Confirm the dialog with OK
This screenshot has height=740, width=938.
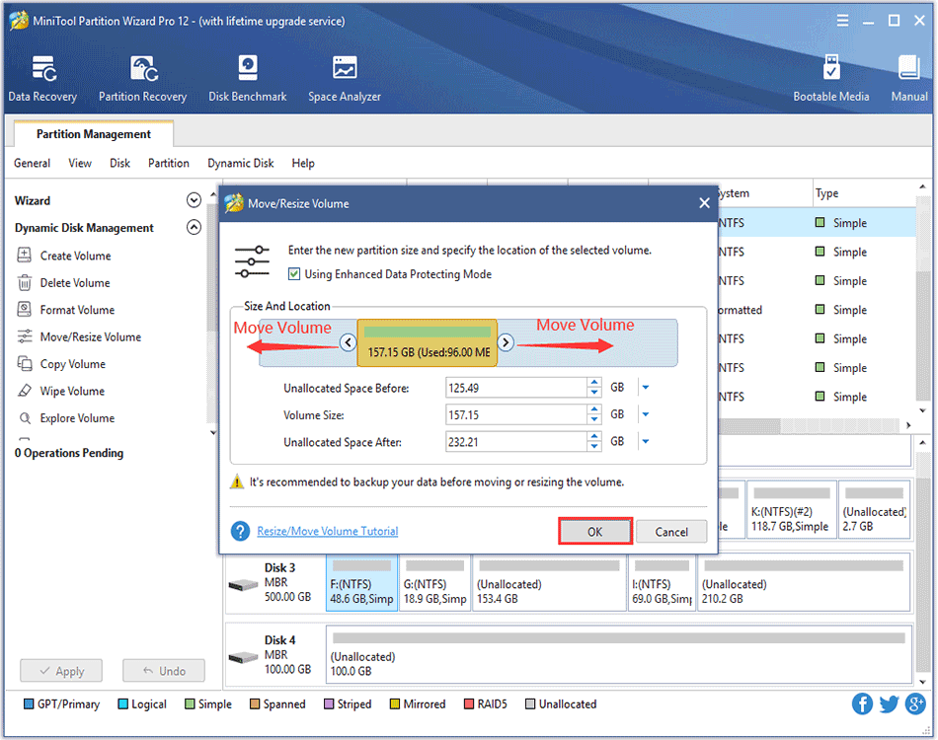(594, 532)
